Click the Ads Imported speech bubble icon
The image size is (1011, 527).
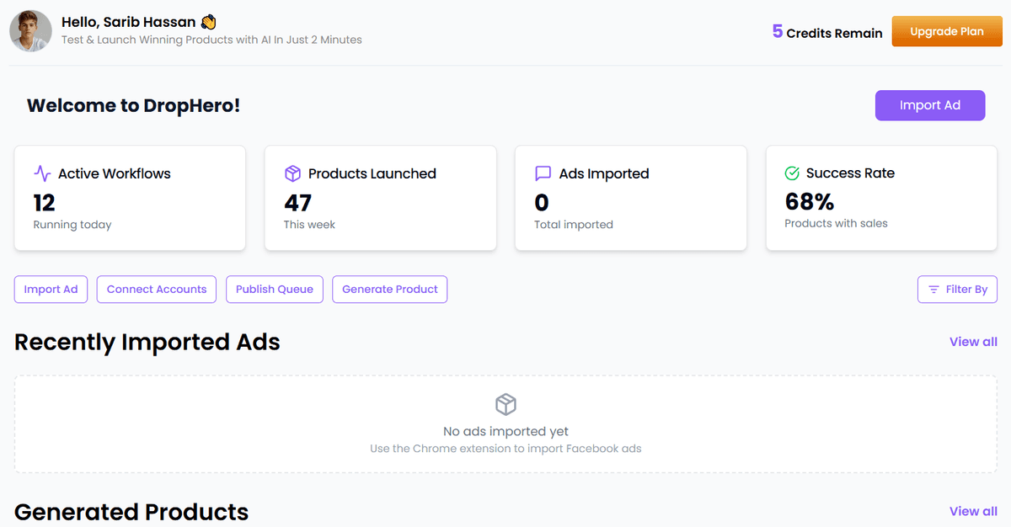click(543, 173)
